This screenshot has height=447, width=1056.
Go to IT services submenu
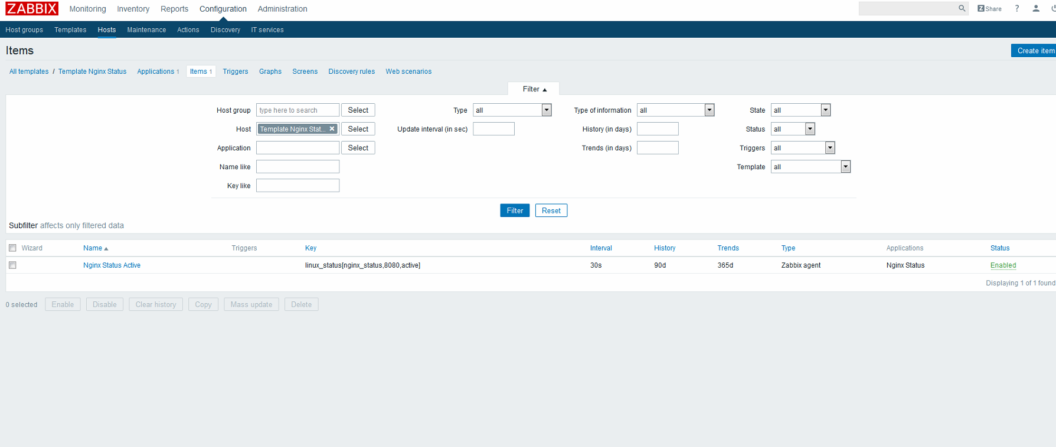click(267, 29)
